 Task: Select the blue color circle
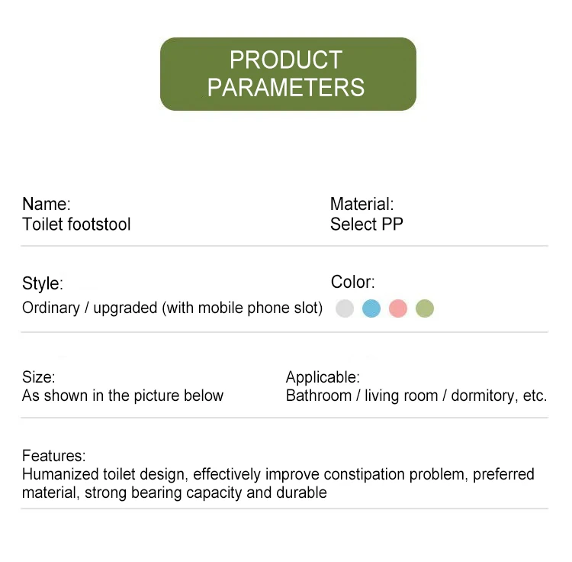[371, 308]
